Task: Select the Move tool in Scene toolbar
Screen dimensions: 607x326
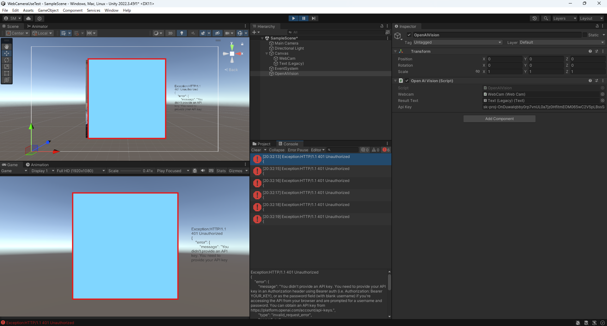Action: (x=7, y=53)
